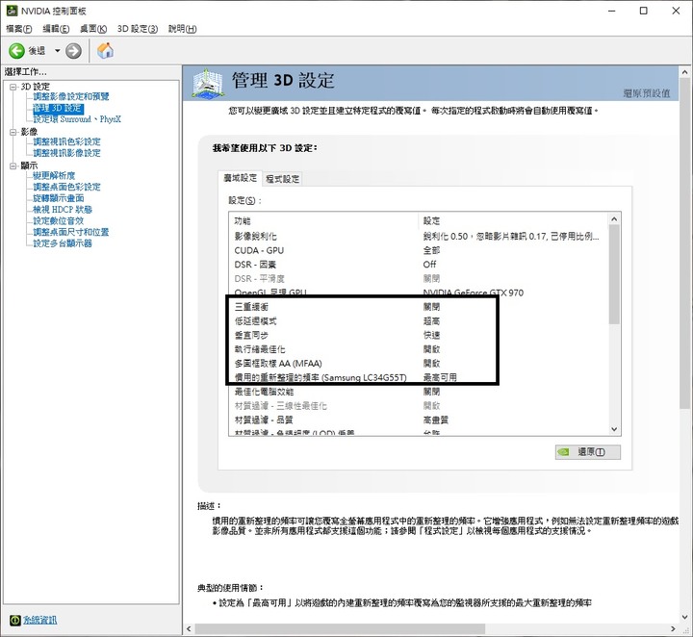Open the 3D 設定(3) menu
Viewport: 693px width, 637px height.
point(138,29)
